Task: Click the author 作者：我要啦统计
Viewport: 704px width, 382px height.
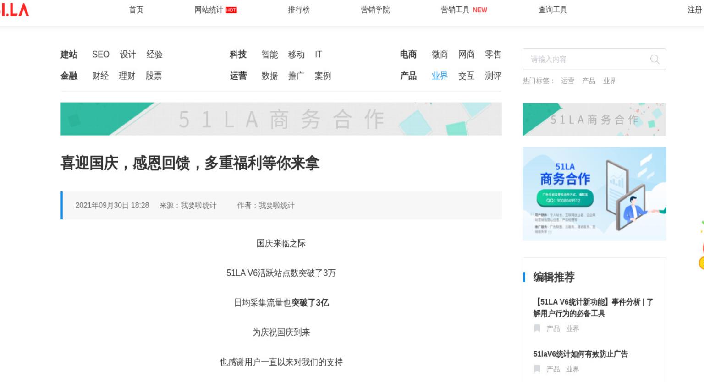Action: (x=266, y=205)
